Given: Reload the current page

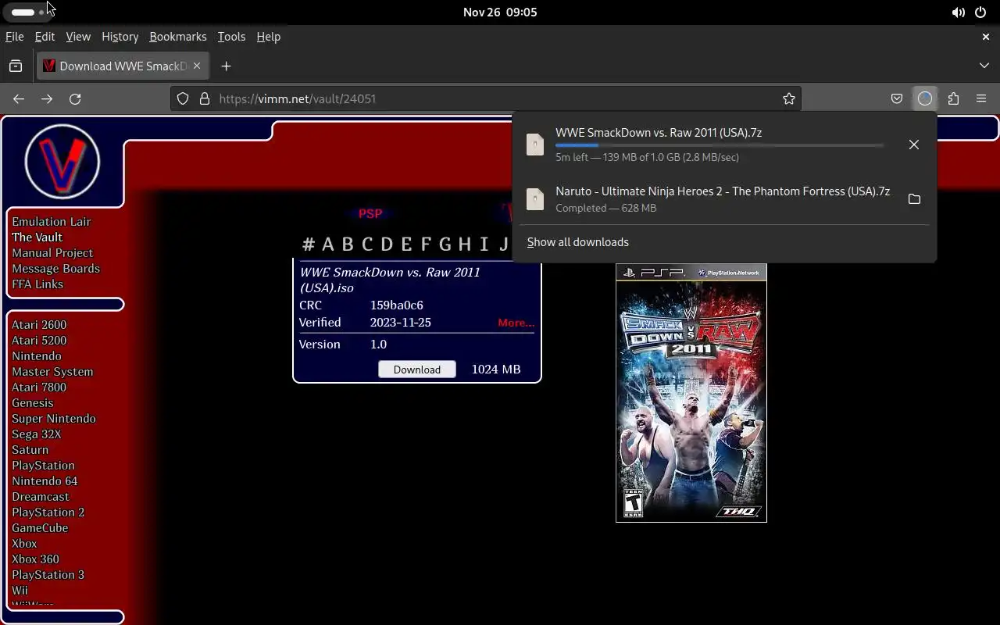Looking at the screenshot, I should coord(75,98).
